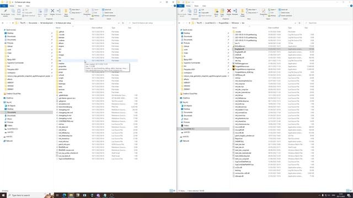Select OneDrive in right window navigation pane

[186, 98]
